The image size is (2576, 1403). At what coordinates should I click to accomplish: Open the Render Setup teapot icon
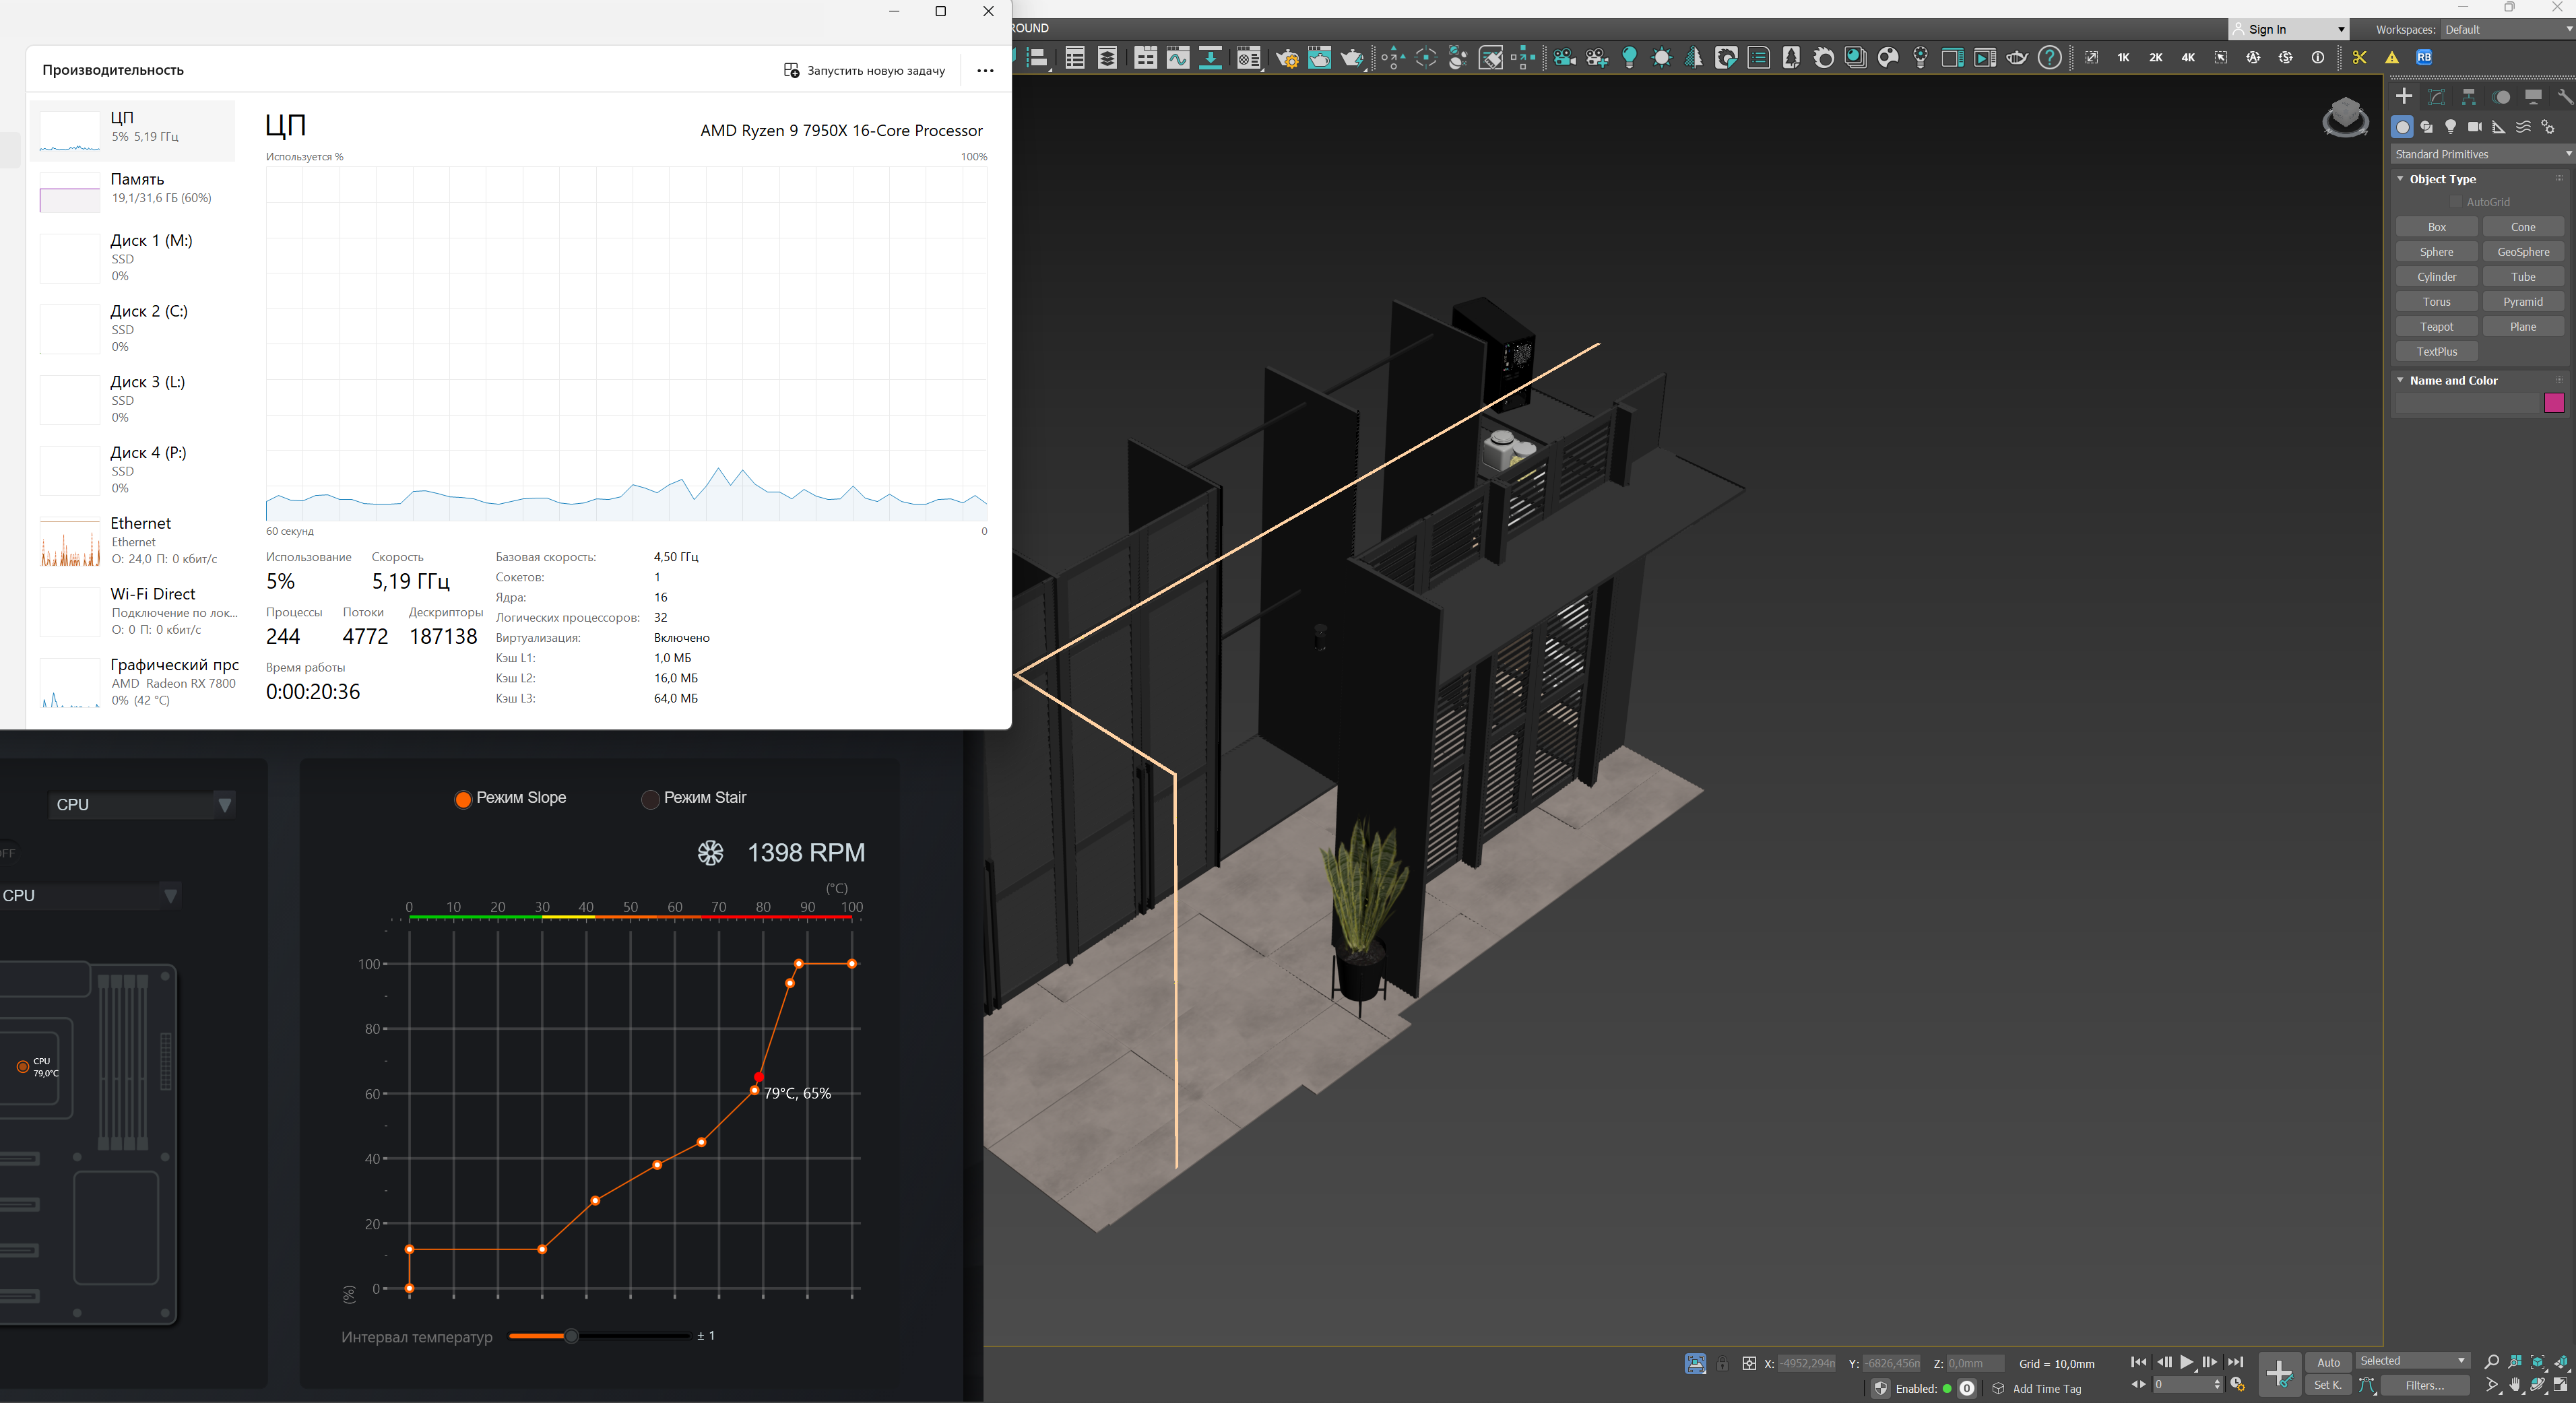click(1287, 58)
